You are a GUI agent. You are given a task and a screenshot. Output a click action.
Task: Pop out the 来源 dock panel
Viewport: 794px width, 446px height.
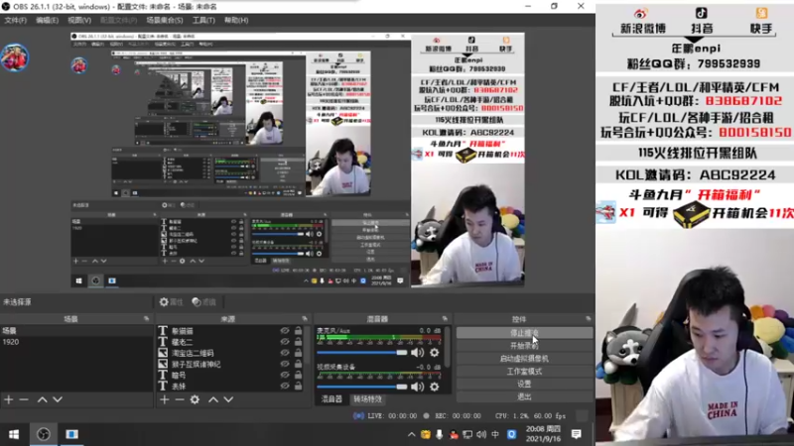(x=305, y=318)
